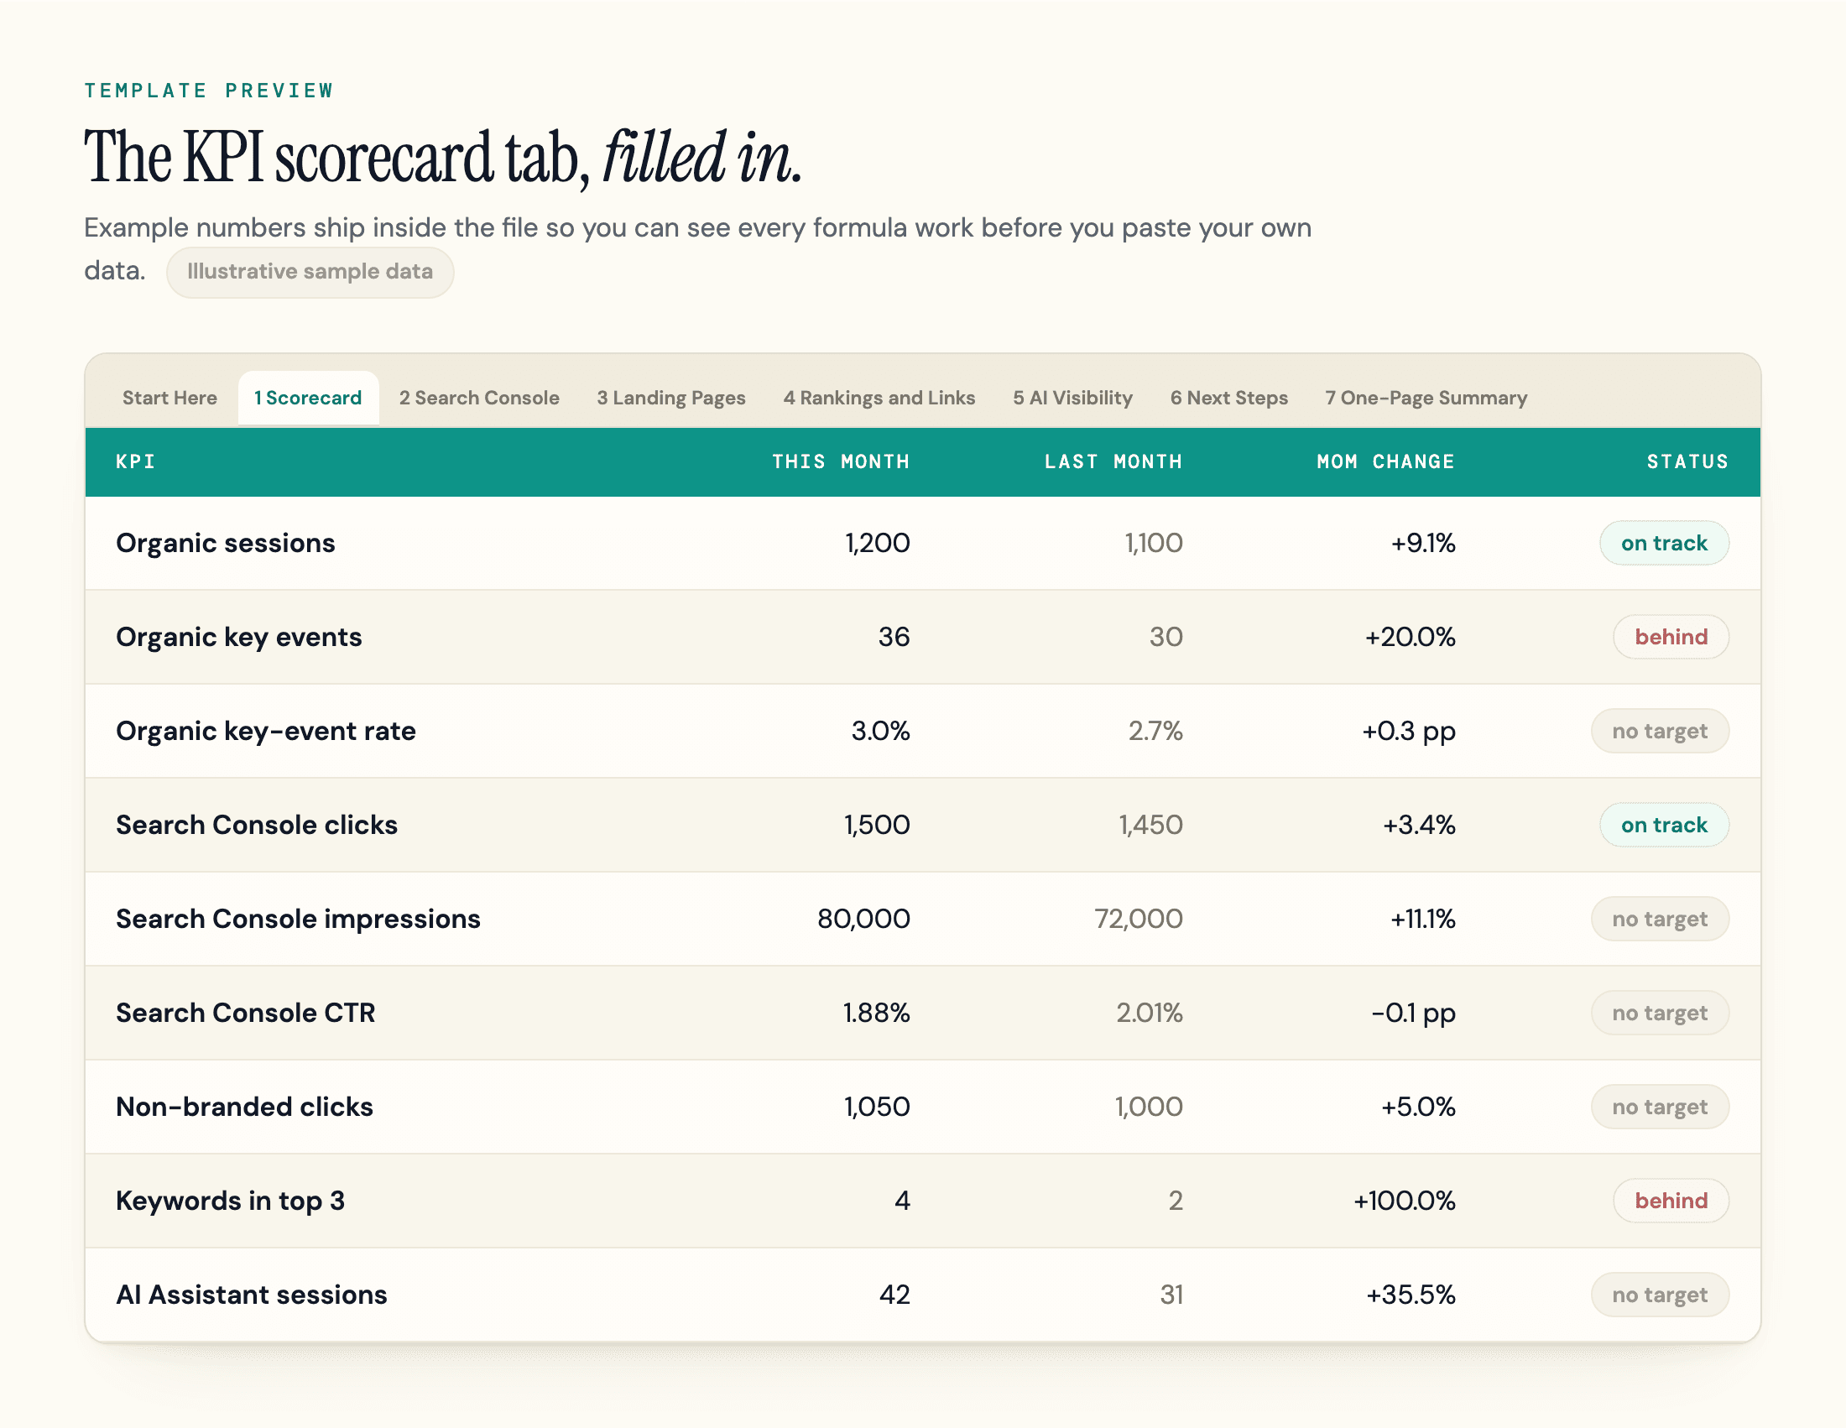The width and height of the screenshot is (1846, 1428).
Task: Click the behind badge for Keywords in top 3
Action: click(x=1671, y=1201)
